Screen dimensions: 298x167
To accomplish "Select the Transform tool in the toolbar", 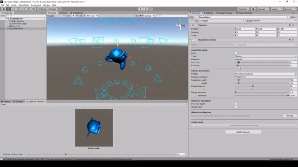I will [x=28, y=9].
